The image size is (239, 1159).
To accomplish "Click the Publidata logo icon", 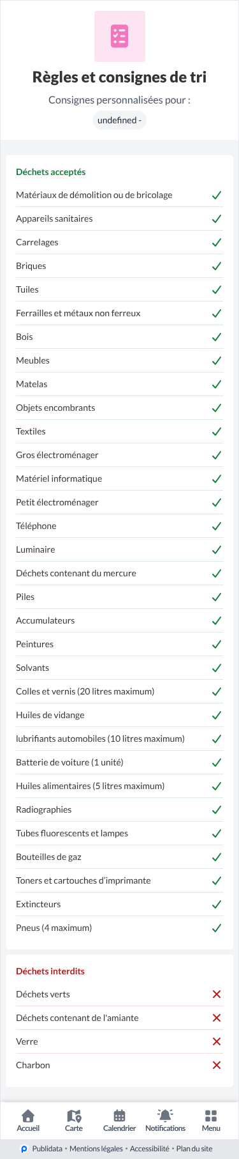I will pos(24,1149).
